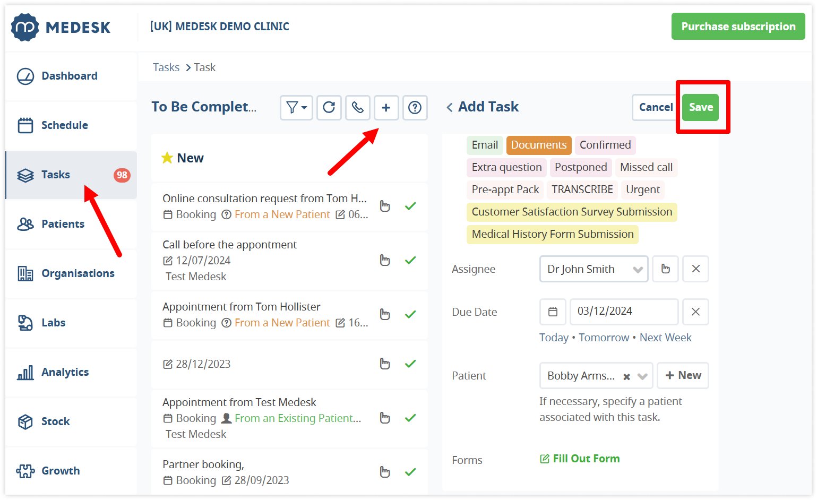Screen dimensions: 817x500
Task: Mark 'Call before the appontment' task complete
Action: [x=410, y=260]
